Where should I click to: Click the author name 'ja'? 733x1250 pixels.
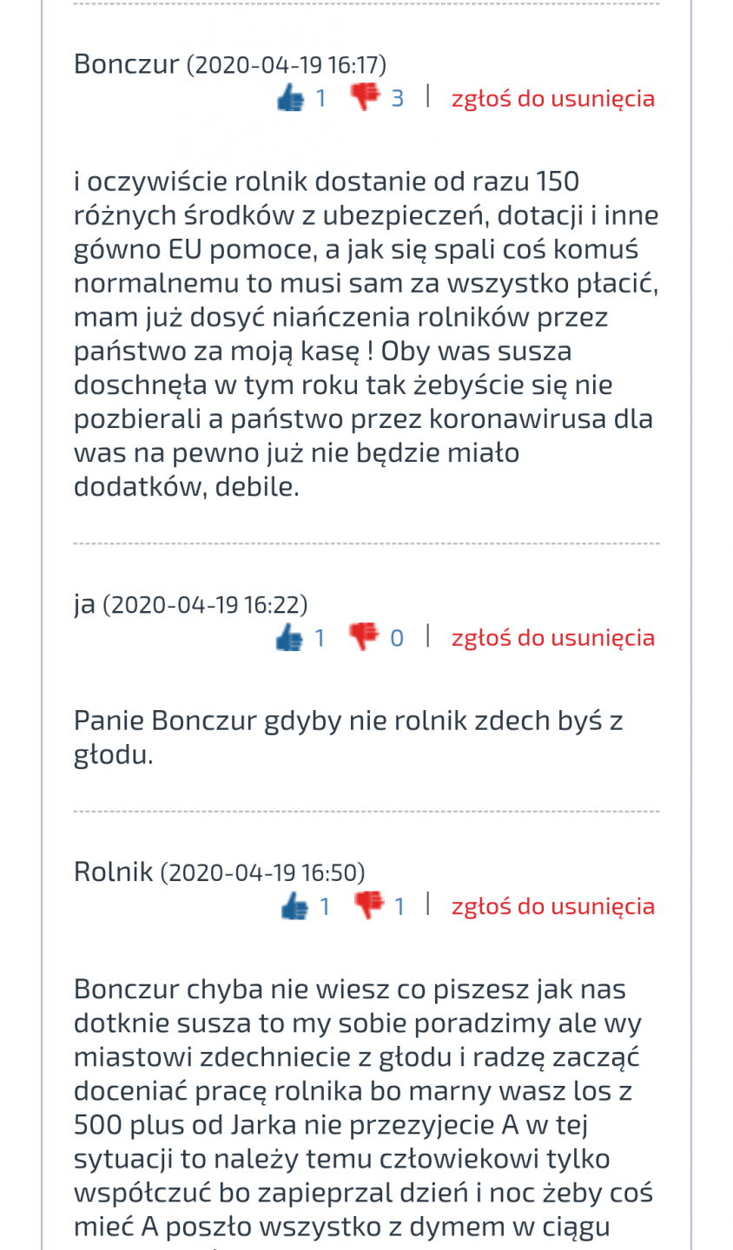tap(84, 603)
